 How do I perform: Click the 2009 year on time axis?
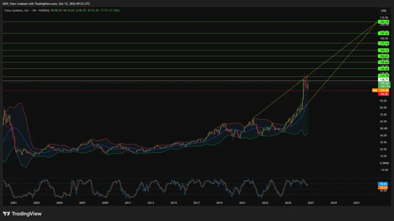pos(105,203)
